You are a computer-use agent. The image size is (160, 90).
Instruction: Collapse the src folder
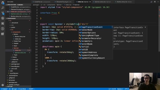[18, 30]
